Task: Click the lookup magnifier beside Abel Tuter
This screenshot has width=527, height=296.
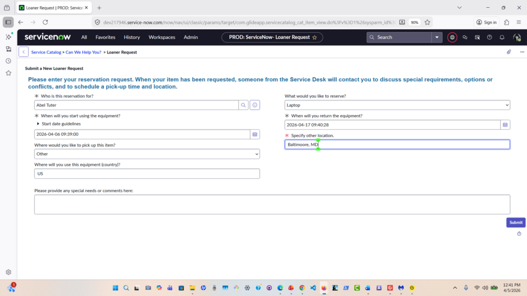Action: (243, 105)
